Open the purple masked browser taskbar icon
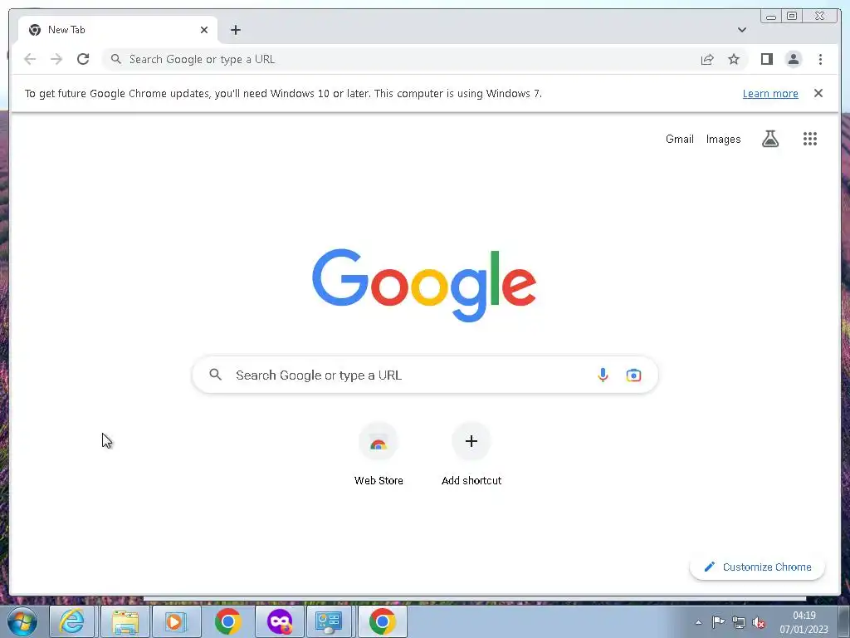This screenshot has height=638, width=850. (280, 621)
